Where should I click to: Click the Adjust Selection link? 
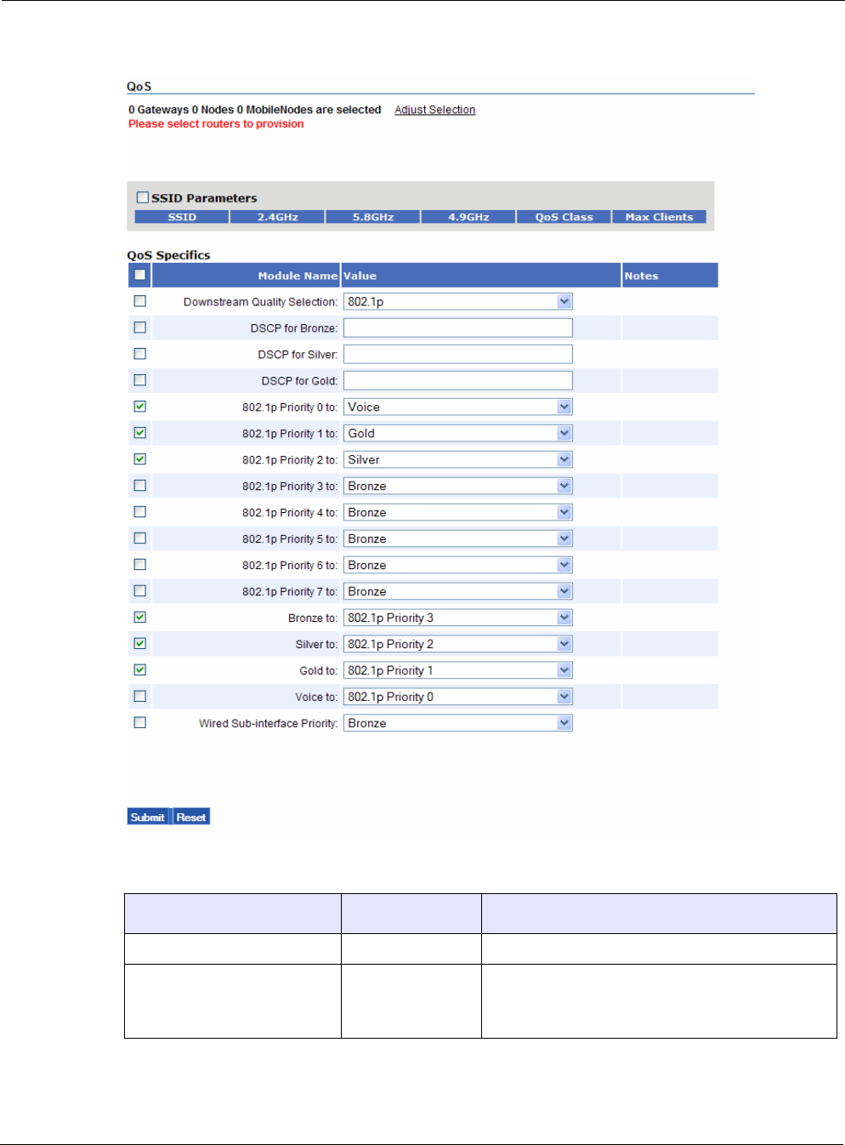[434, 110]
